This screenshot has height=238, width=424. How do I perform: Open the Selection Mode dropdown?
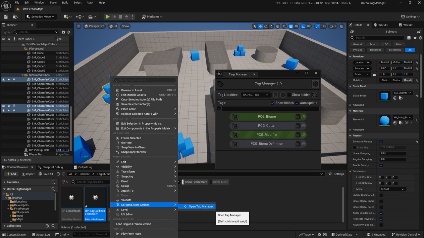[x=40, y=17]
